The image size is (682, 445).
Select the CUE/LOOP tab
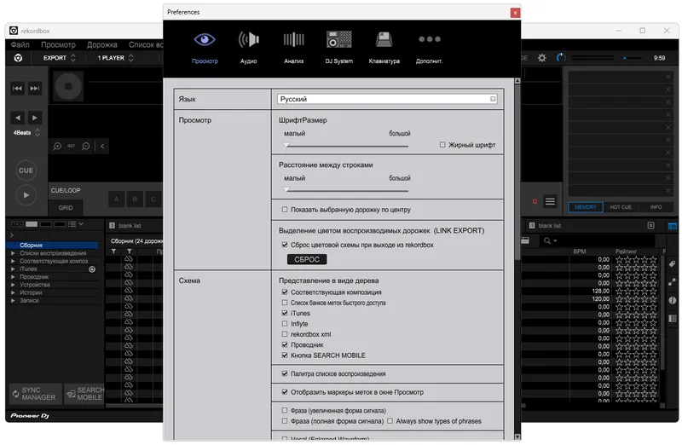[66, 190]
